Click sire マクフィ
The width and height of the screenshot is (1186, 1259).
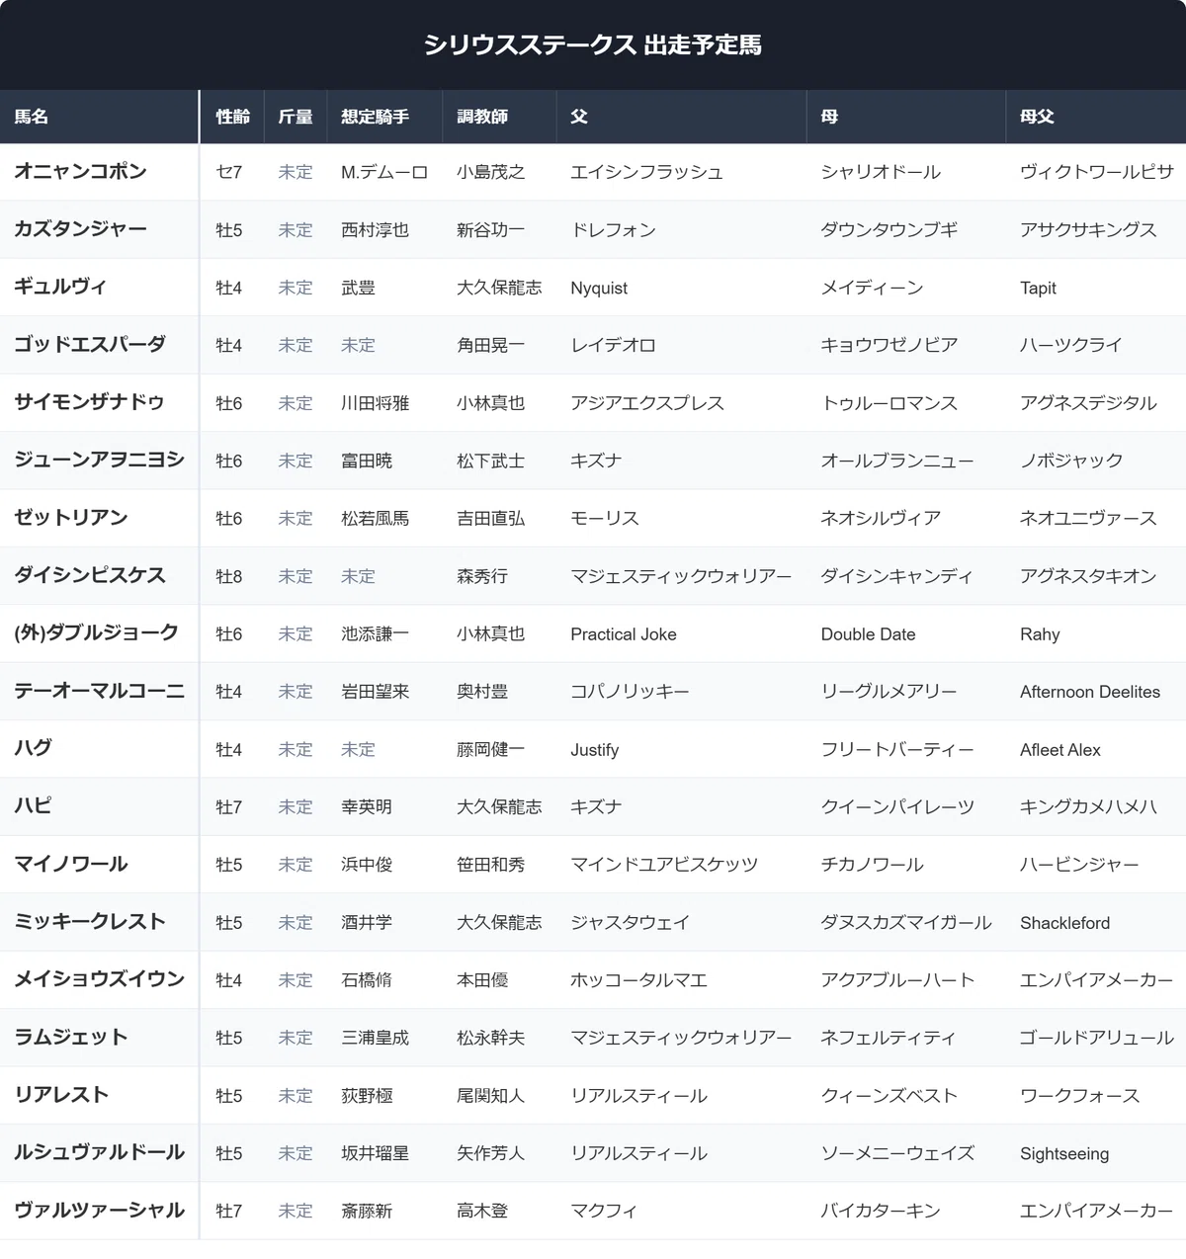point(604,1211)
